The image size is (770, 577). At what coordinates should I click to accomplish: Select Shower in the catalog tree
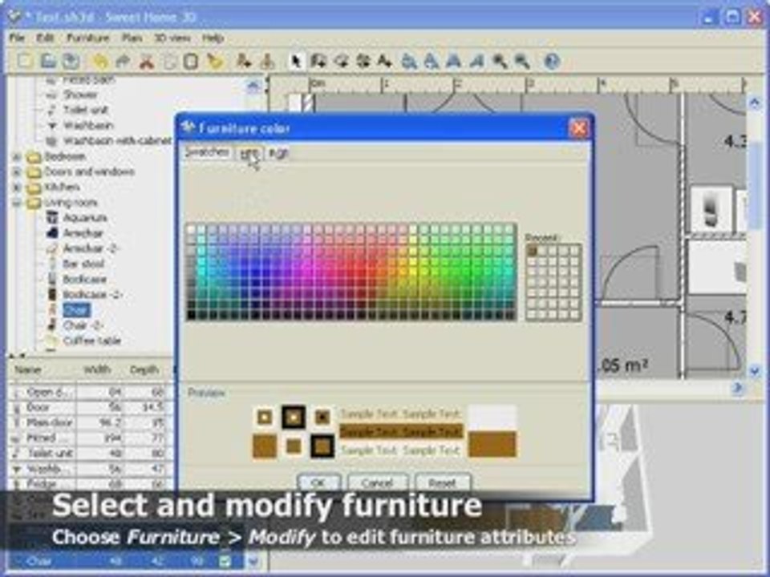(79, 95)
